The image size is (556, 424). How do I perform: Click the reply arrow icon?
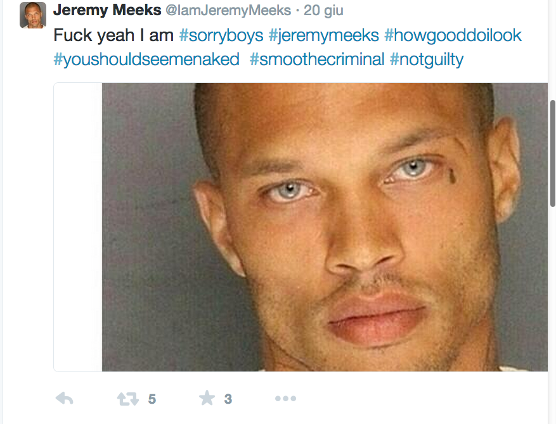65,398
